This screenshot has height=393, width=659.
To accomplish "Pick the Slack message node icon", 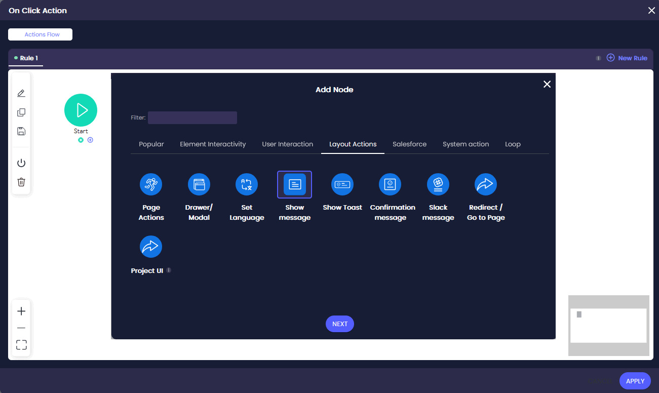I will coord(438,184).
